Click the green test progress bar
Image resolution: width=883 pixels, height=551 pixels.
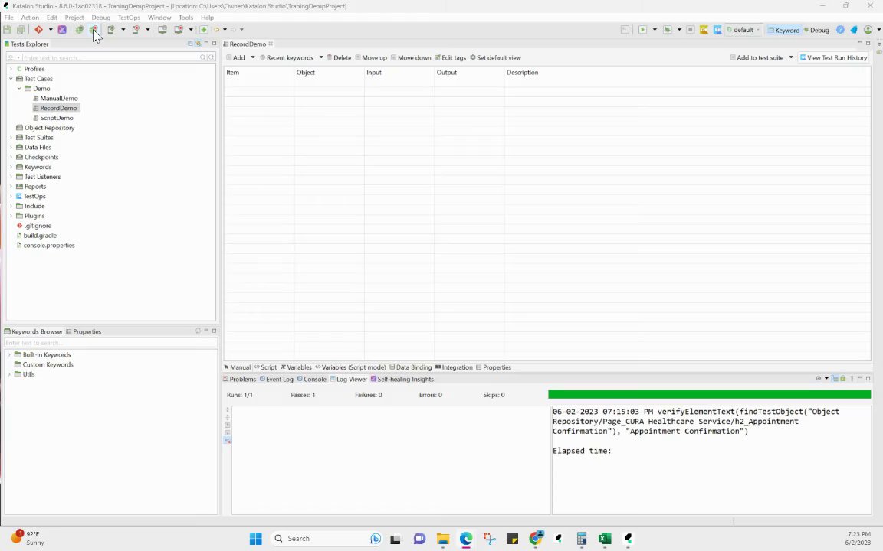(x=710, y=395)
